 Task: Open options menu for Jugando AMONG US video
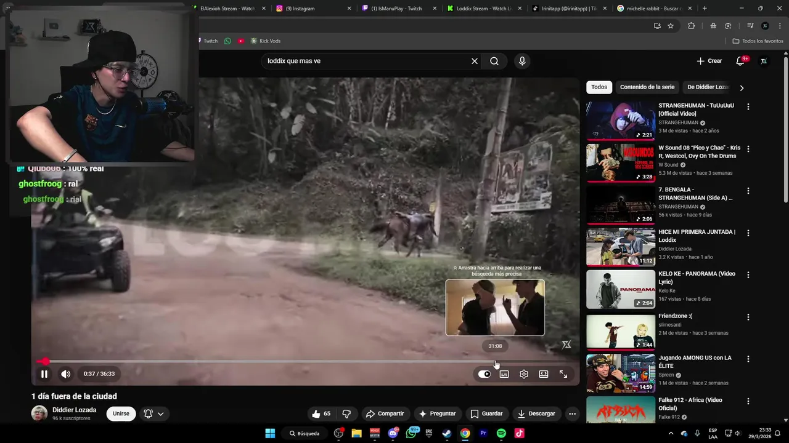748,359
